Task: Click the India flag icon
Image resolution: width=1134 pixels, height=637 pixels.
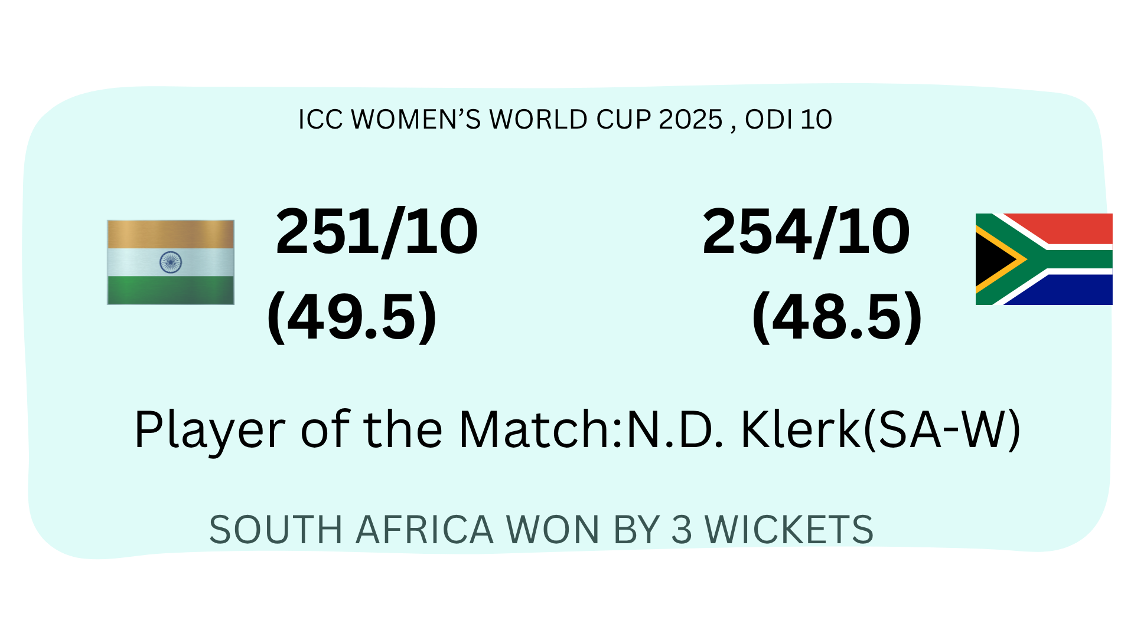Action: click(171, 262)
